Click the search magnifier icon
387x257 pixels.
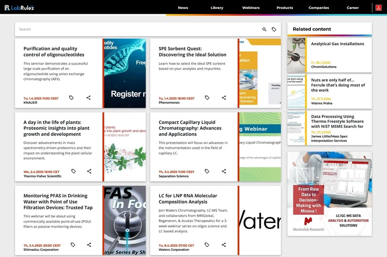[x=264, y=29]
